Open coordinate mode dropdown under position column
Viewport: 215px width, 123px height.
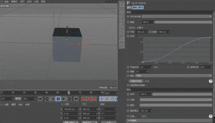(71, 122)
